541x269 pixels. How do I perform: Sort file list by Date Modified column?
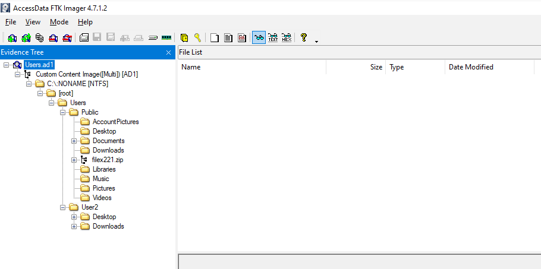[471, 67]
